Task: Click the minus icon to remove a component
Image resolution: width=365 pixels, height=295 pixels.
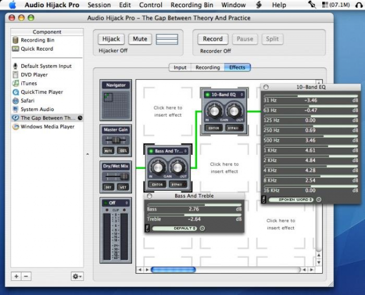Action: pos(26,276)
